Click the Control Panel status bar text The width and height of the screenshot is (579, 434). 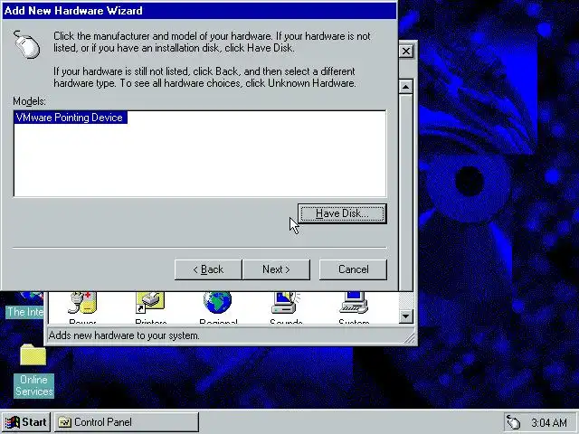point(124,335)
